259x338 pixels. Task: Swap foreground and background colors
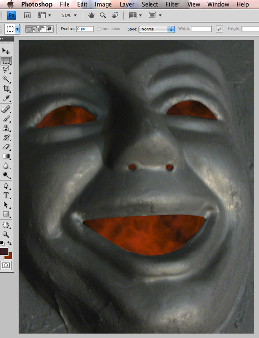pyautogui.click(x=10, y=243)
